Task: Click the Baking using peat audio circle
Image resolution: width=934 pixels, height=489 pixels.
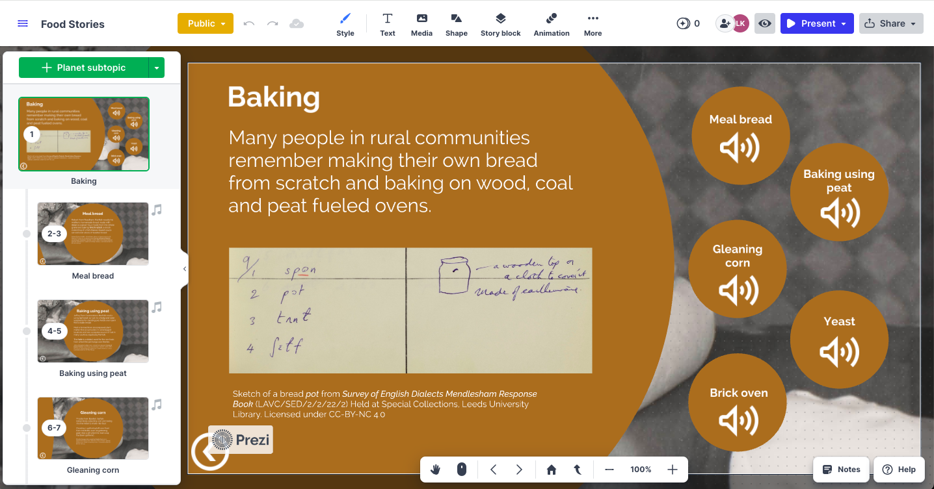Action: point(839,192)
